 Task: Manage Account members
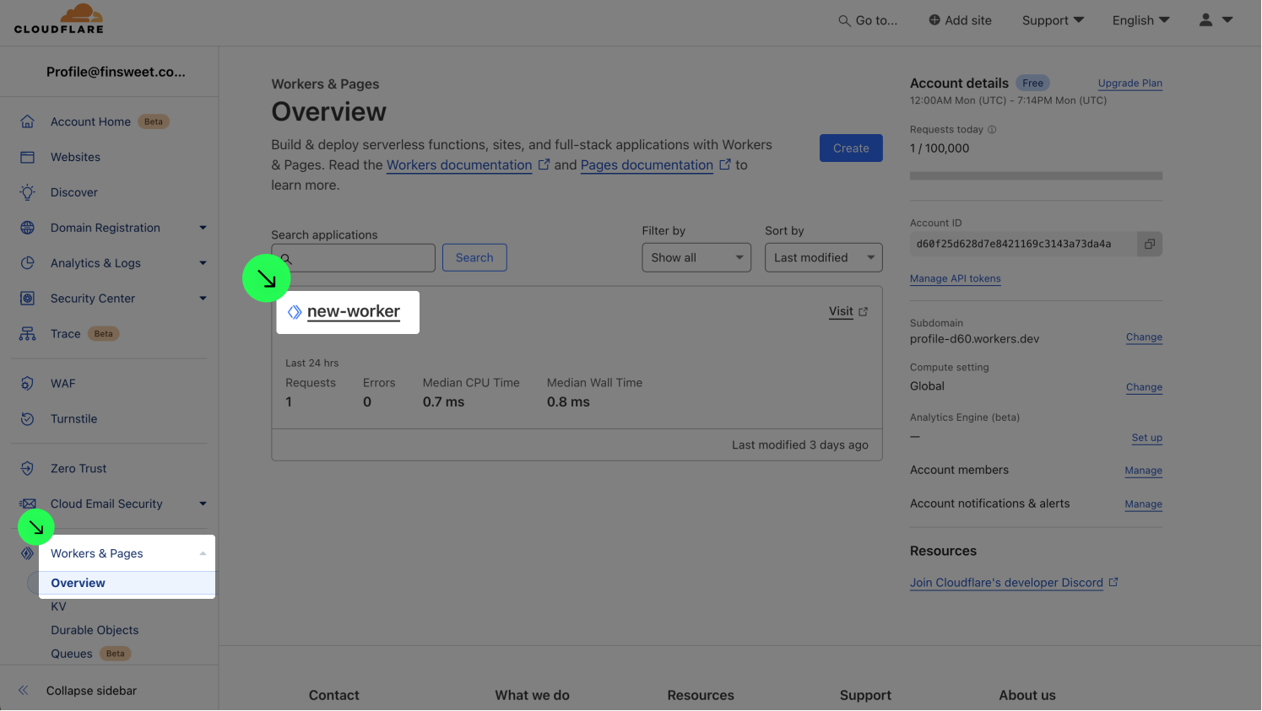point(1144,471)
